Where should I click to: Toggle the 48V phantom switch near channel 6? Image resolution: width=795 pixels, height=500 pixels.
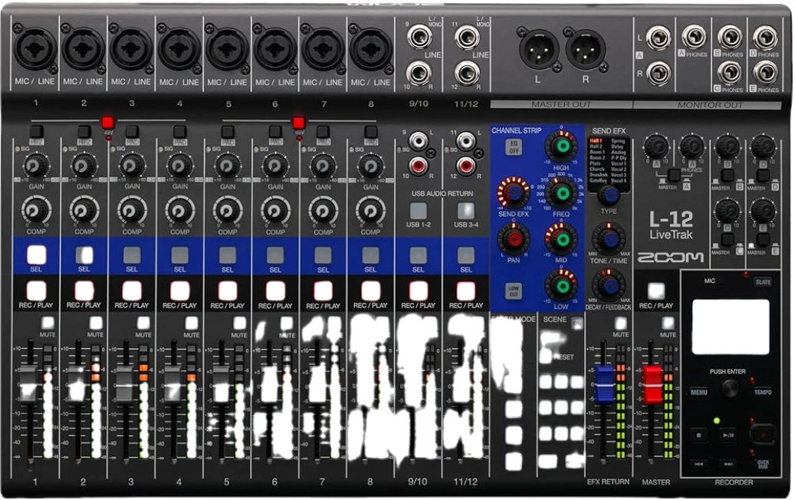pyautogui.click(x=299, y=123)
